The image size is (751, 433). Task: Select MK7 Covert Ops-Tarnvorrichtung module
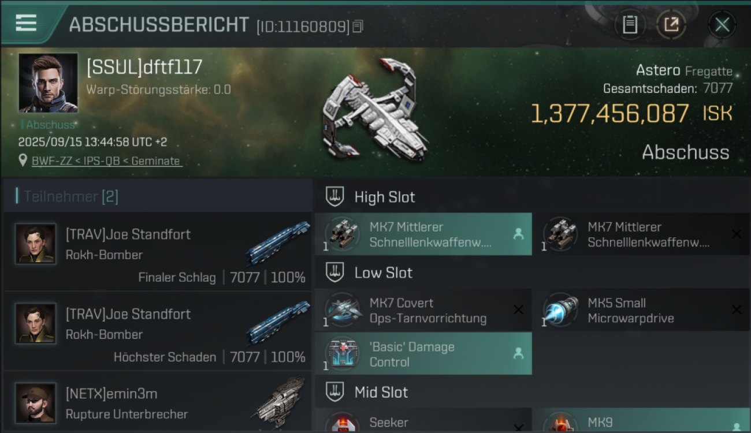click(x=423, y=311)
